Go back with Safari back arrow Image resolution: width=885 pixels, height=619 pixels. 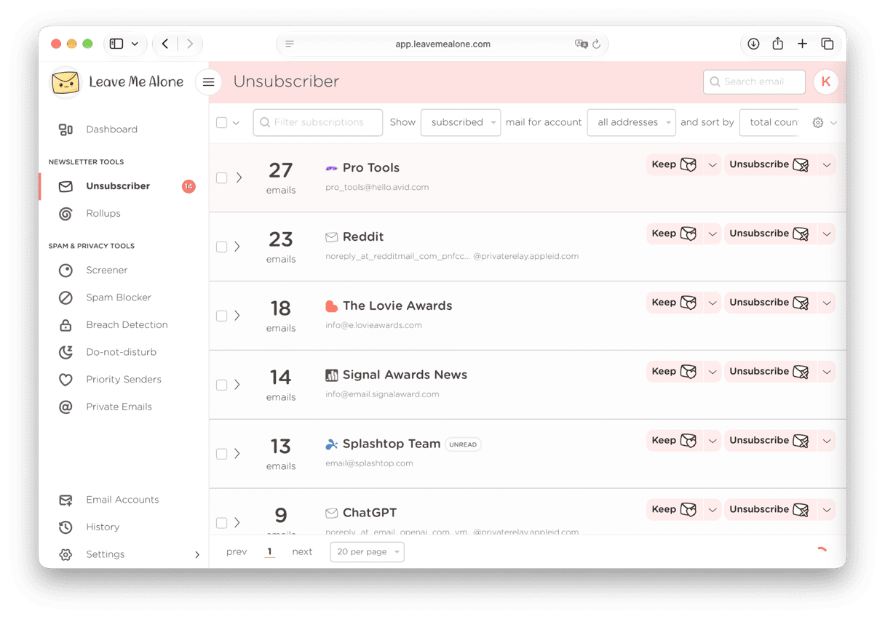(165, 44)
